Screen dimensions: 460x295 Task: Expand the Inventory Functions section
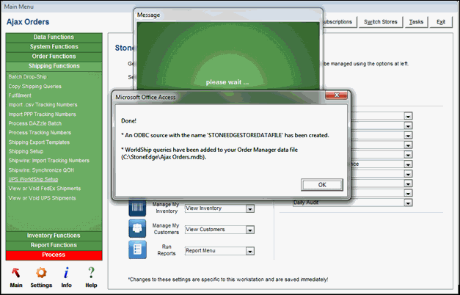coord(54,236)
